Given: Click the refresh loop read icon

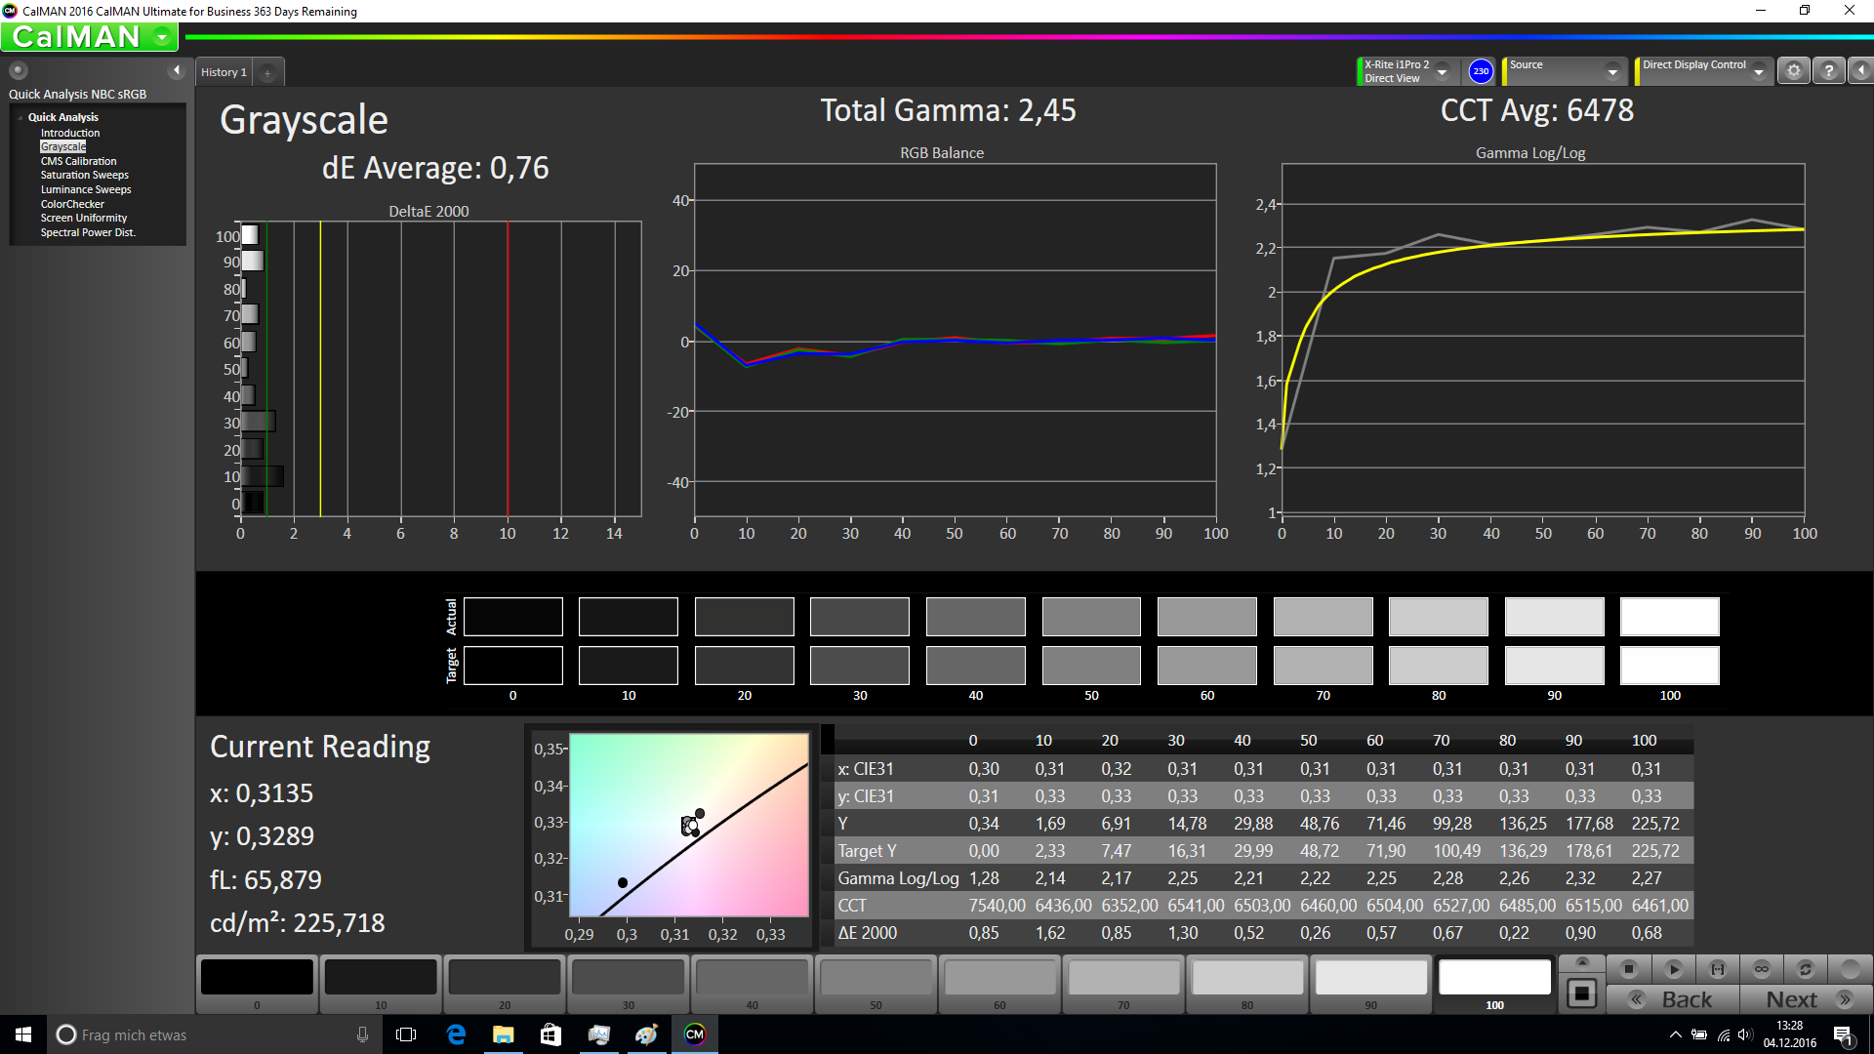Looking at the screenshot, I should point(1805,969).
